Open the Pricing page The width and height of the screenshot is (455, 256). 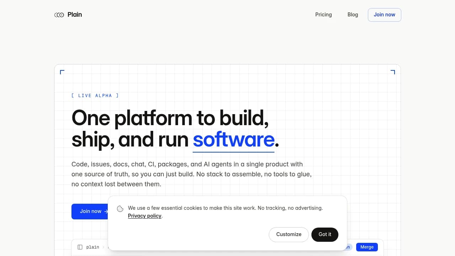323,15
